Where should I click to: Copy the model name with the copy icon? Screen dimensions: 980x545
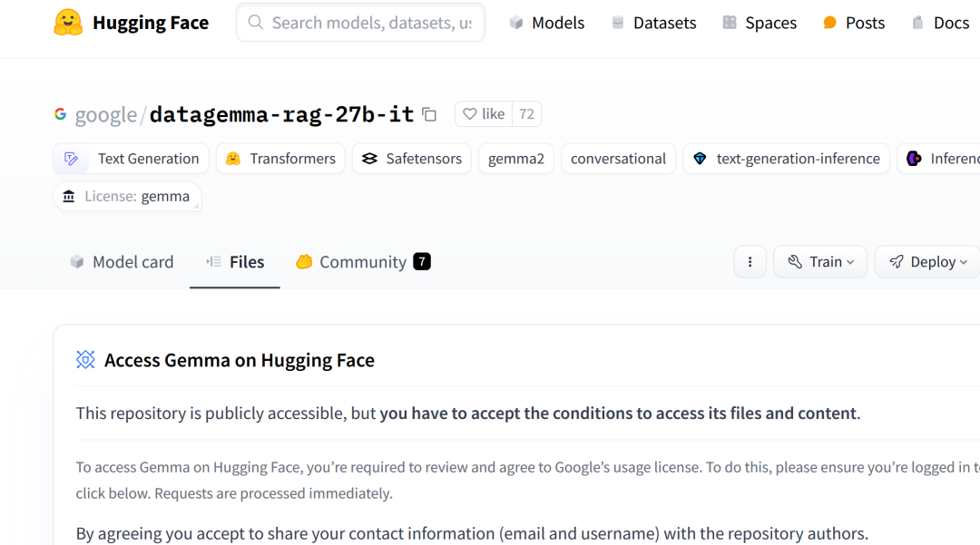429,114
